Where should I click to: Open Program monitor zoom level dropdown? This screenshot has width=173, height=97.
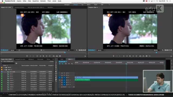click(101, 50)
